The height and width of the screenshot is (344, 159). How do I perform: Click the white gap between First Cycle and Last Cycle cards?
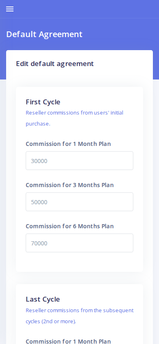point(79,278)
